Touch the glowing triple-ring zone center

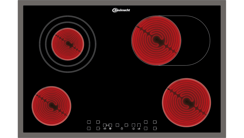[68, 44]
